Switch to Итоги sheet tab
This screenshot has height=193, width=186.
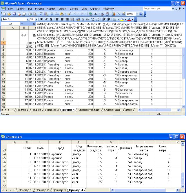pos(128,110)
